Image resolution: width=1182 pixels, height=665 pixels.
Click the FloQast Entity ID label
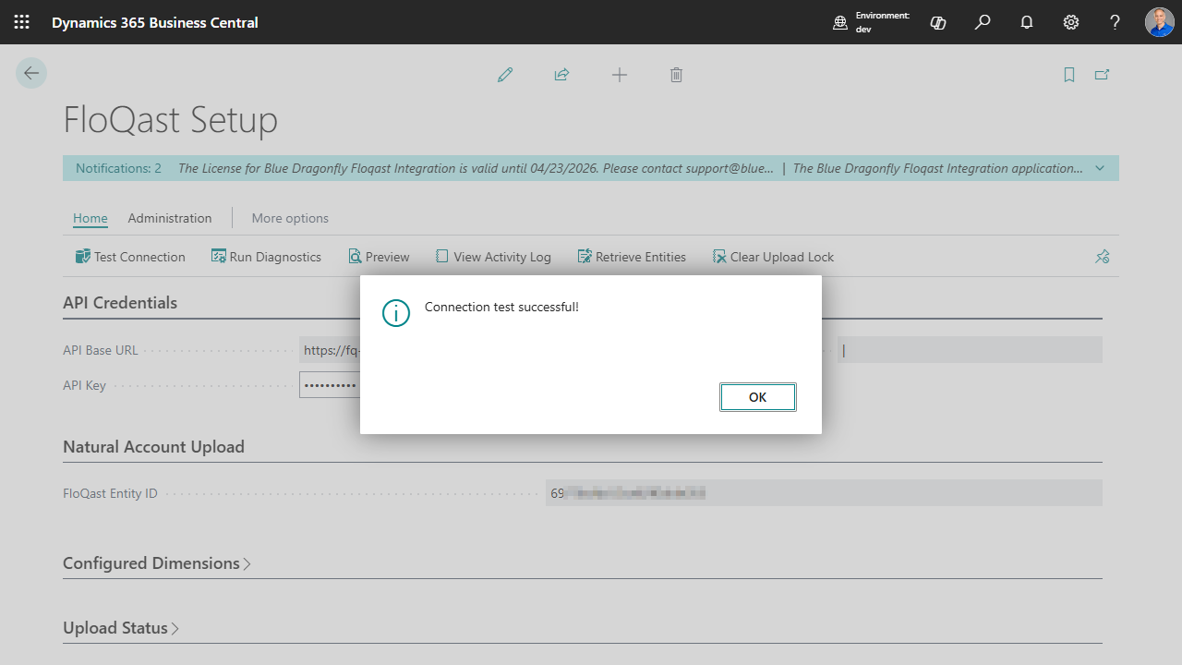point(110,493)
